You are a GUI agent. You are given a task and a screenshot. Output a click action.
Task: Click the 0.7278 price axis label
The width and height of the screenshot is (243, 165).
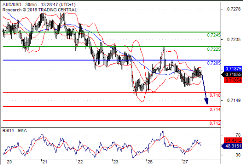[x=234, y=9]
